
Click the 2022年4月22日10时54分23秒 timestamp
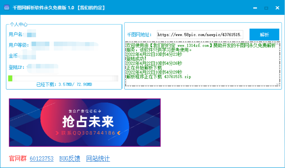pos(154,54)
